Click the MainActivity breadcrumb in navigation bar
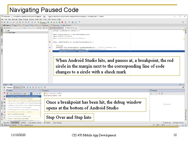 tap(66, 25)
